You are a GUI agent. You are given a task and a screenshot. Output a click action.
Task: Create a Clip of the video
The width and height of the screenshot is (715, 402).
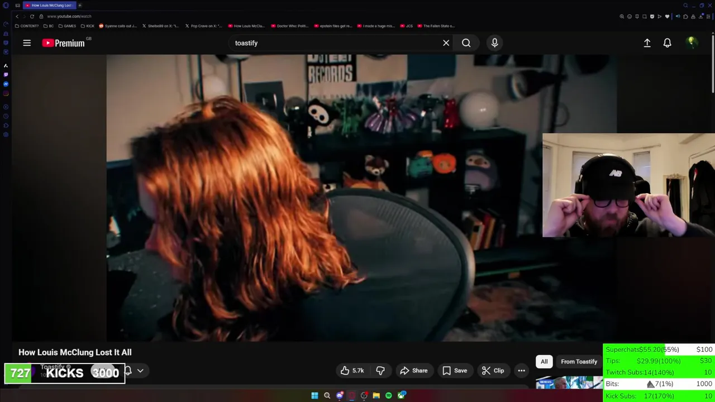(493, 371)
